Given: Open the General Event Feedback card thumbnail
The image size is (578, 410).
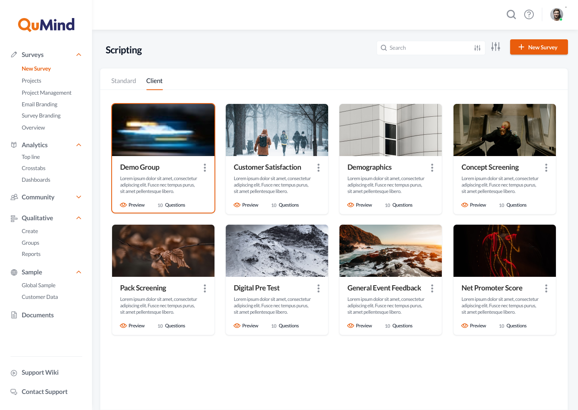Looking at the screenshot, I should (390, 251).
